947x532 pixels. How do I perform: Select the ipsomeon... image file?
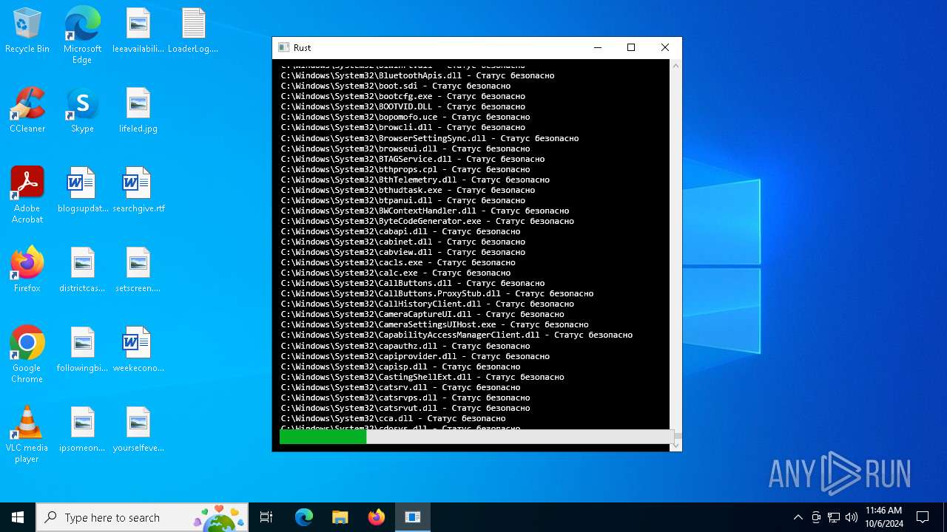pyautogui.click(x=82, y=430)
